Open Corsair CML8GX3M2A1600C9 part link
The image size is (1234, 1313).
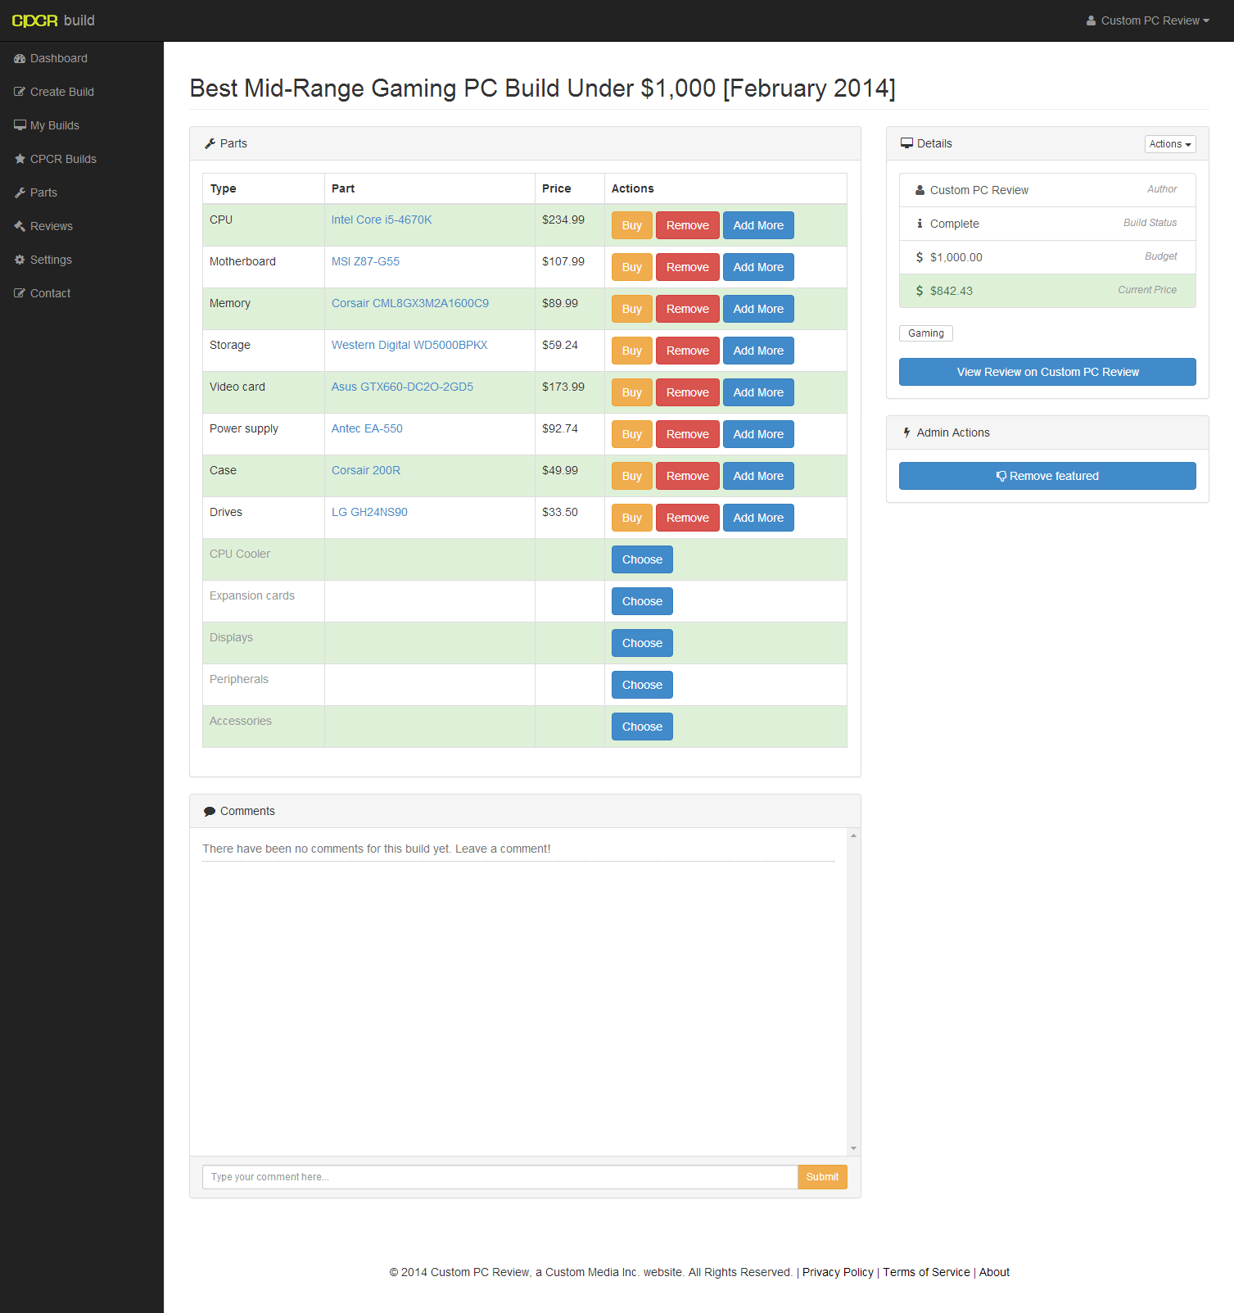(x=410, y=303)
